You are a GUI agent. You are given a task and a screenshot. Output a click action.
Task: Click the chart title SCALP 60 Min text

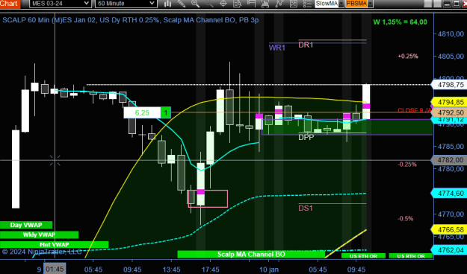[x=131, y=20]
